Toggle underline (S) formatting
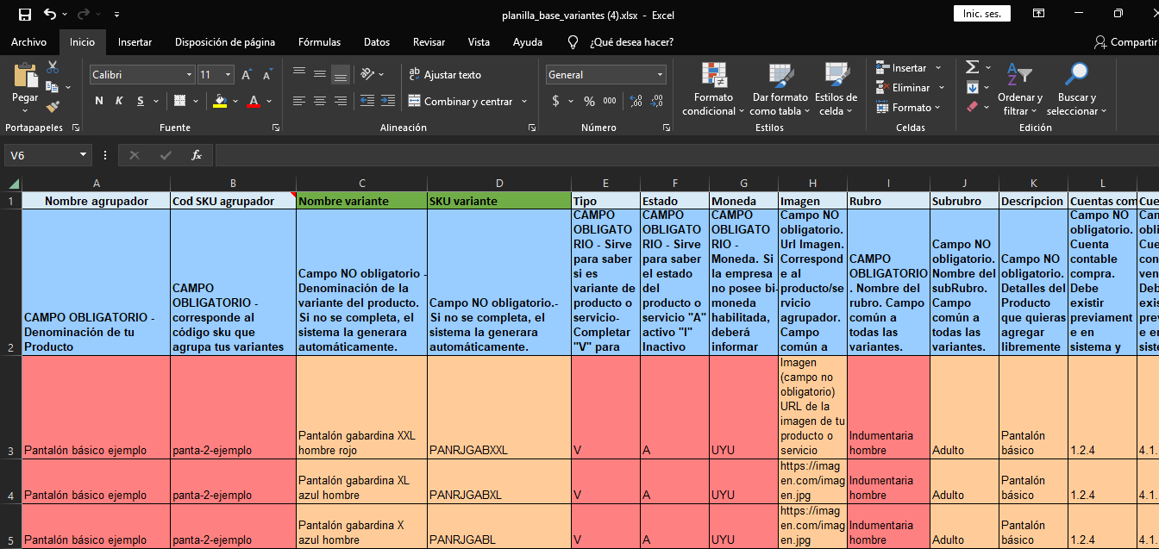 tap(139, 101)
